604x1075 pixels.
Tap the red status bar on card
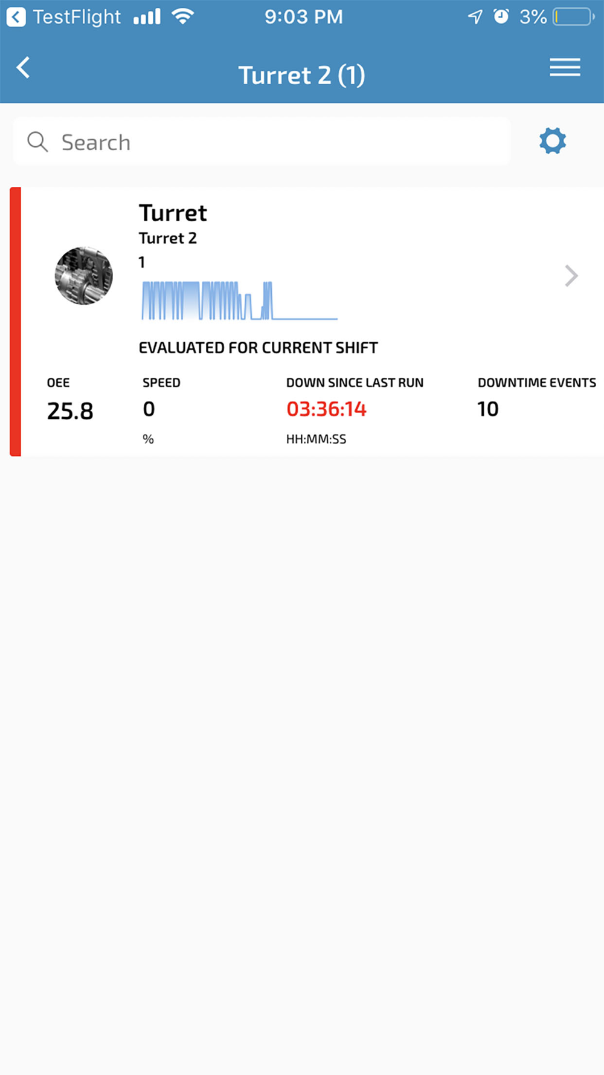(x=16, y=322)
